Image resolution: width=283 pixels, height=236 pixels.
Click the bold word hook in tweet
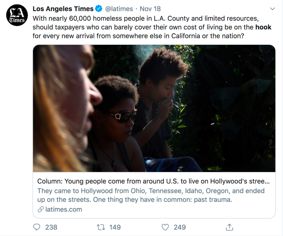[263, 27]
